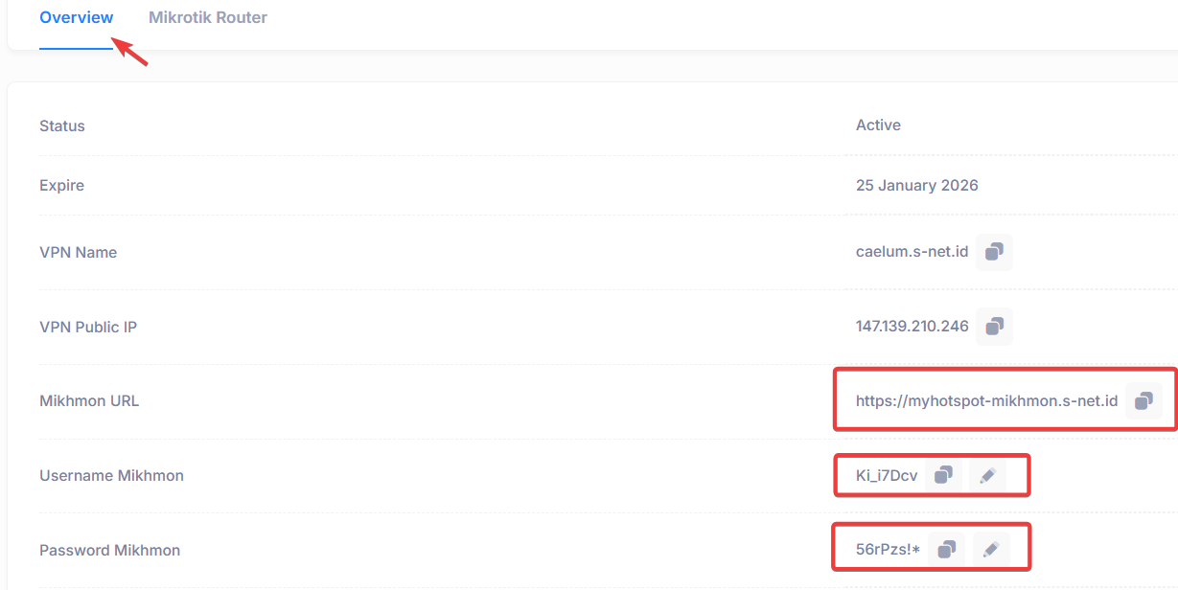
Task: Open the Mikrotik Router tab
Action: coord(208,17)
